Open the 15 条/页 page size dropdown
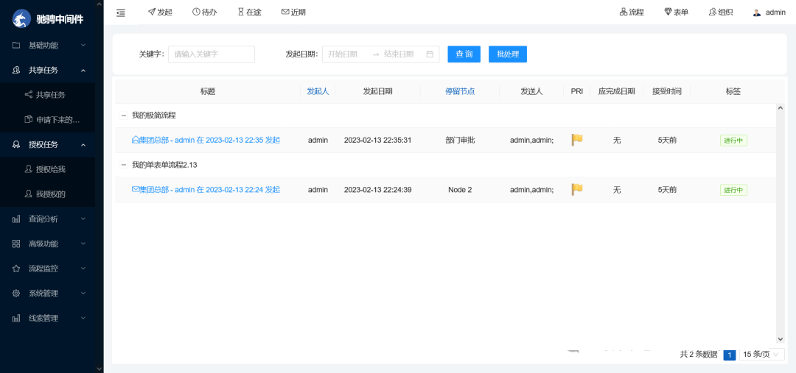 pos(762,355)
